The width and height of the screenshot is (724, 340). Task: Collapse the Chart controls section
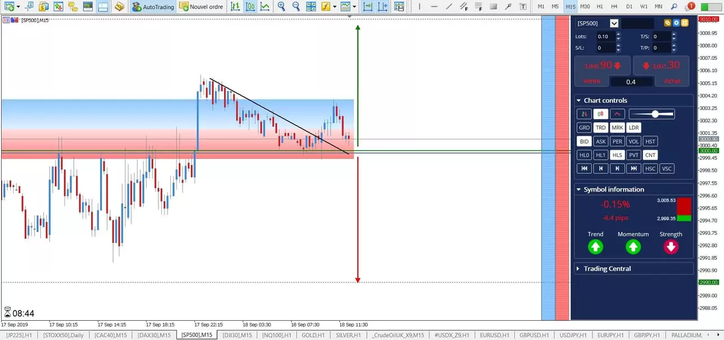579,101
